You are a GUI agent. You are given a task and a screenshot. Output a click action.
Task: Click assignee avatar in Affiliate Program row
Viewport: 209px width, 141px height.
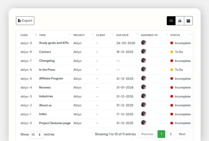click(143, 78)
